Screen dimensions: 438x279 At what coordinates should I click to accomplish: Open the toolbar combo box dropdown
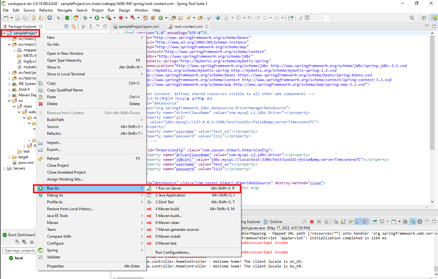click(328, 18)
